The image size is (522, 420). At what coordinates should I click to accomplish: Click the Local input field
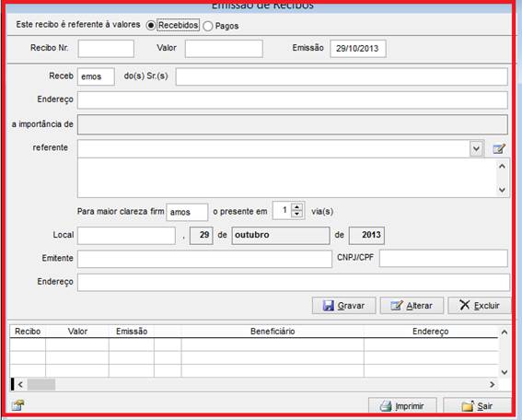click(126, 236)
